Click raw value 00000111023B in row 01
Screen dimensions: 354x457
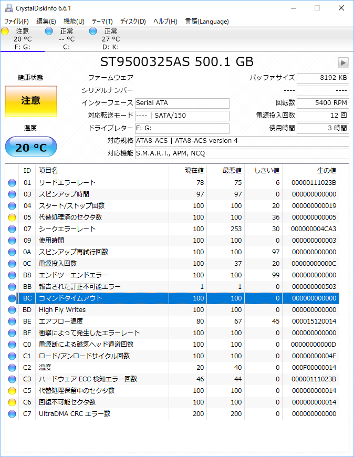(314, 183)
